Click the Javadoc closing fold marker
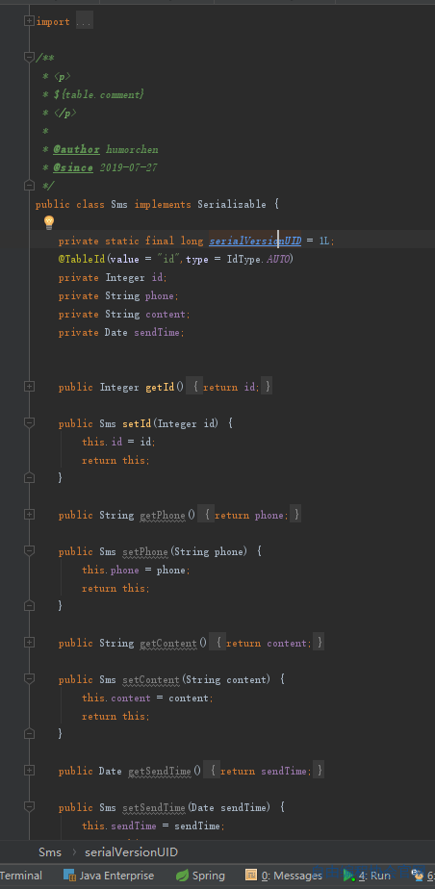435x889 pixels. click(x=29, y=186)
